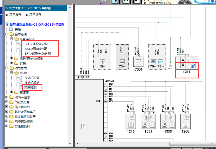The height and width of the screenshot is (149, 216).
Task: Click the cell symbol icon of sensor 1350
Action: [172, 125]
